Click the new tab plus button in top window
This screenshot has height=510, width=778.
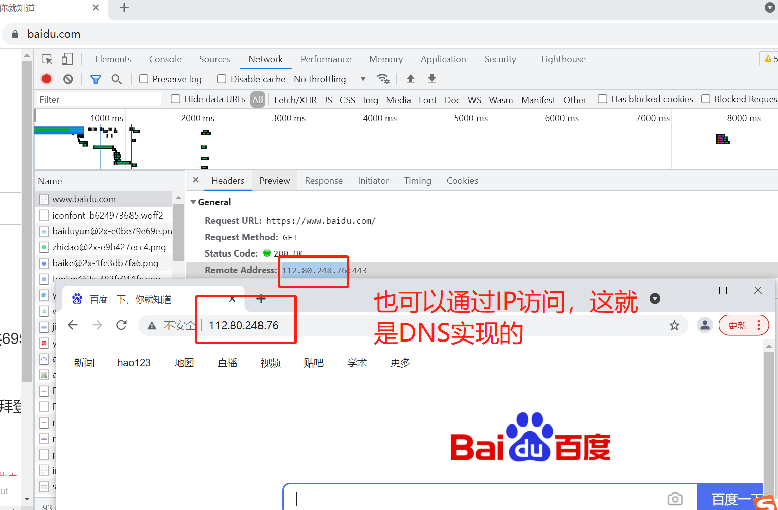tap(124, 8)
